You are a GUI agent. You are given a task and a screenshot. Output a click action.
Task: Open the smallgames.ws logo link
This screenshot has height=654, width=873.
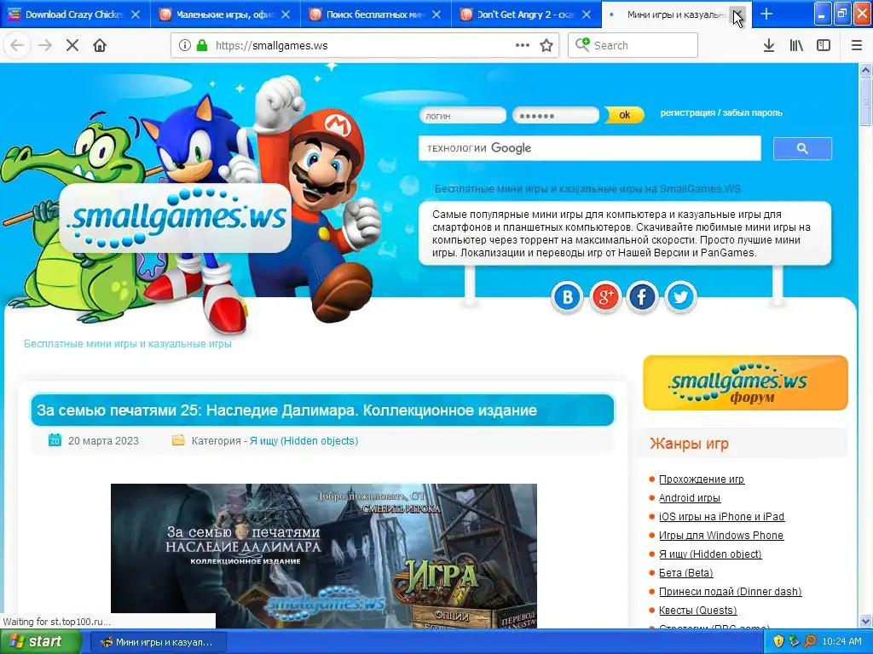click(x=176, y=218)
